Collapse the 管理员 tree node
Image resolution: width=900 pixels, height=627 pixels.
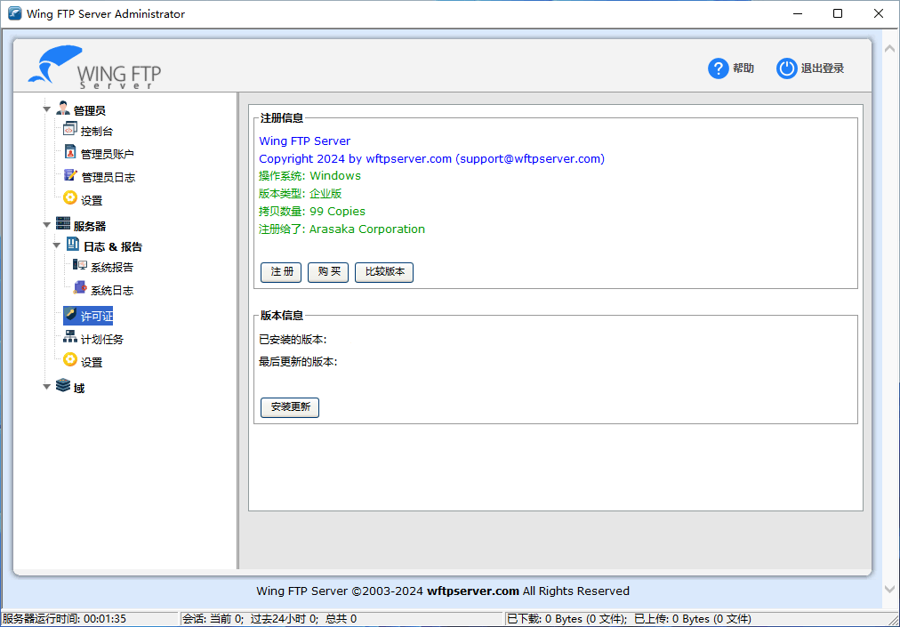[47, 109]
